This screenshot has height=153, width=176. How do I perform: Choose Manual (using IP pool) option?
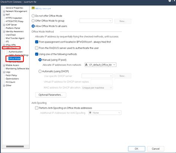click(x=40, y=60)
